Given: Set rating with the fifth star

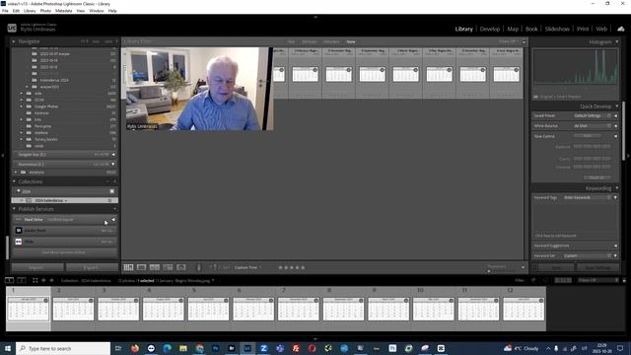Looking at the screenshot, I should point(303,267).
